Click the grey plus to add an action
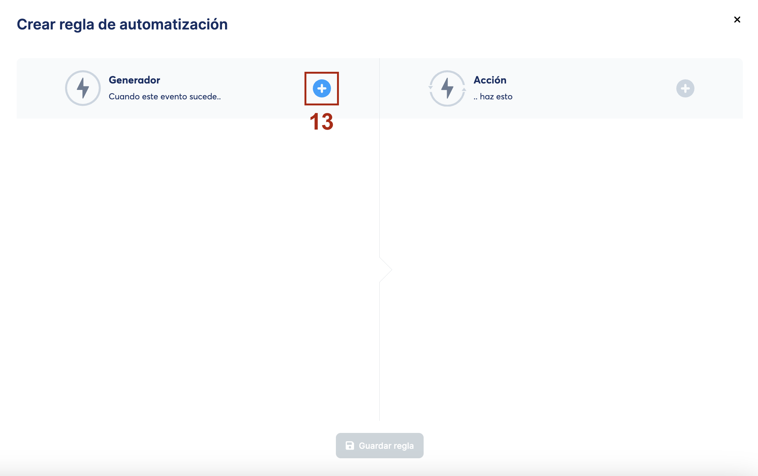 pos(685,88)
